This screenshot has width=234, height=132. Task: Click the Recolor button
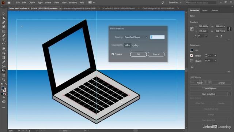click(200, 82)
